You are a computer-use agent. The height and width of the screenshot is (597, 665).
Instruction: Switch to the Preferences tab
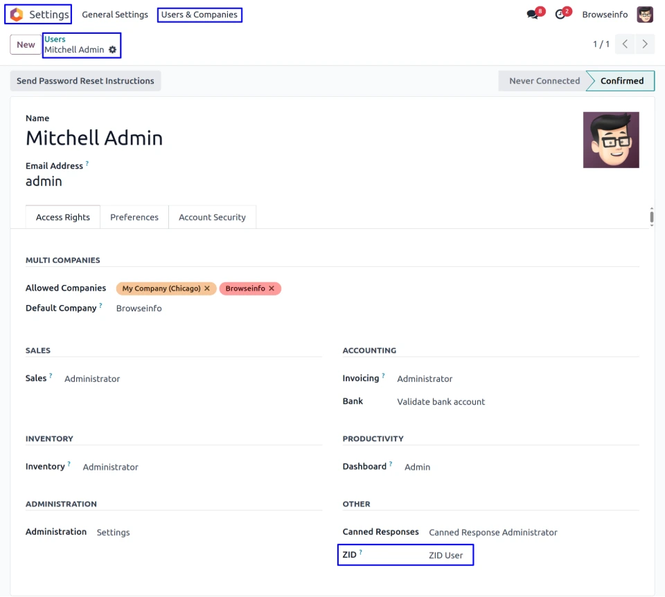134,217
